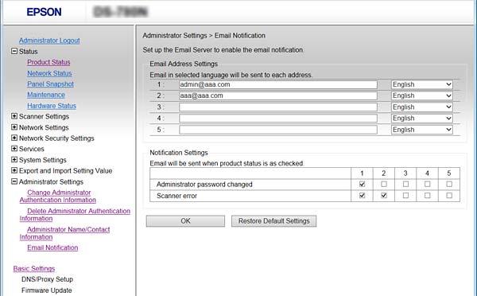Click empty email address field 3

coord(278,107)
